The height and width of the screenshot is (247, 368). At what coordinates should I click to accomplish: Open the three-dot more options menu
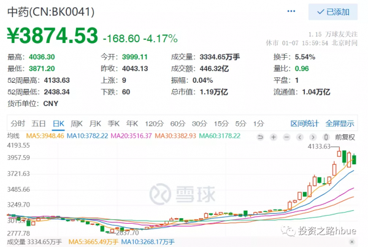(291, 11)
